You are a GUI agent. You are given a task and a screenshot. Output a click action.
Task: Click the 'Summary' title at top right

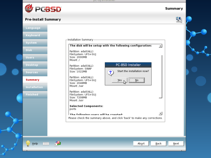[x=174, y=8]
